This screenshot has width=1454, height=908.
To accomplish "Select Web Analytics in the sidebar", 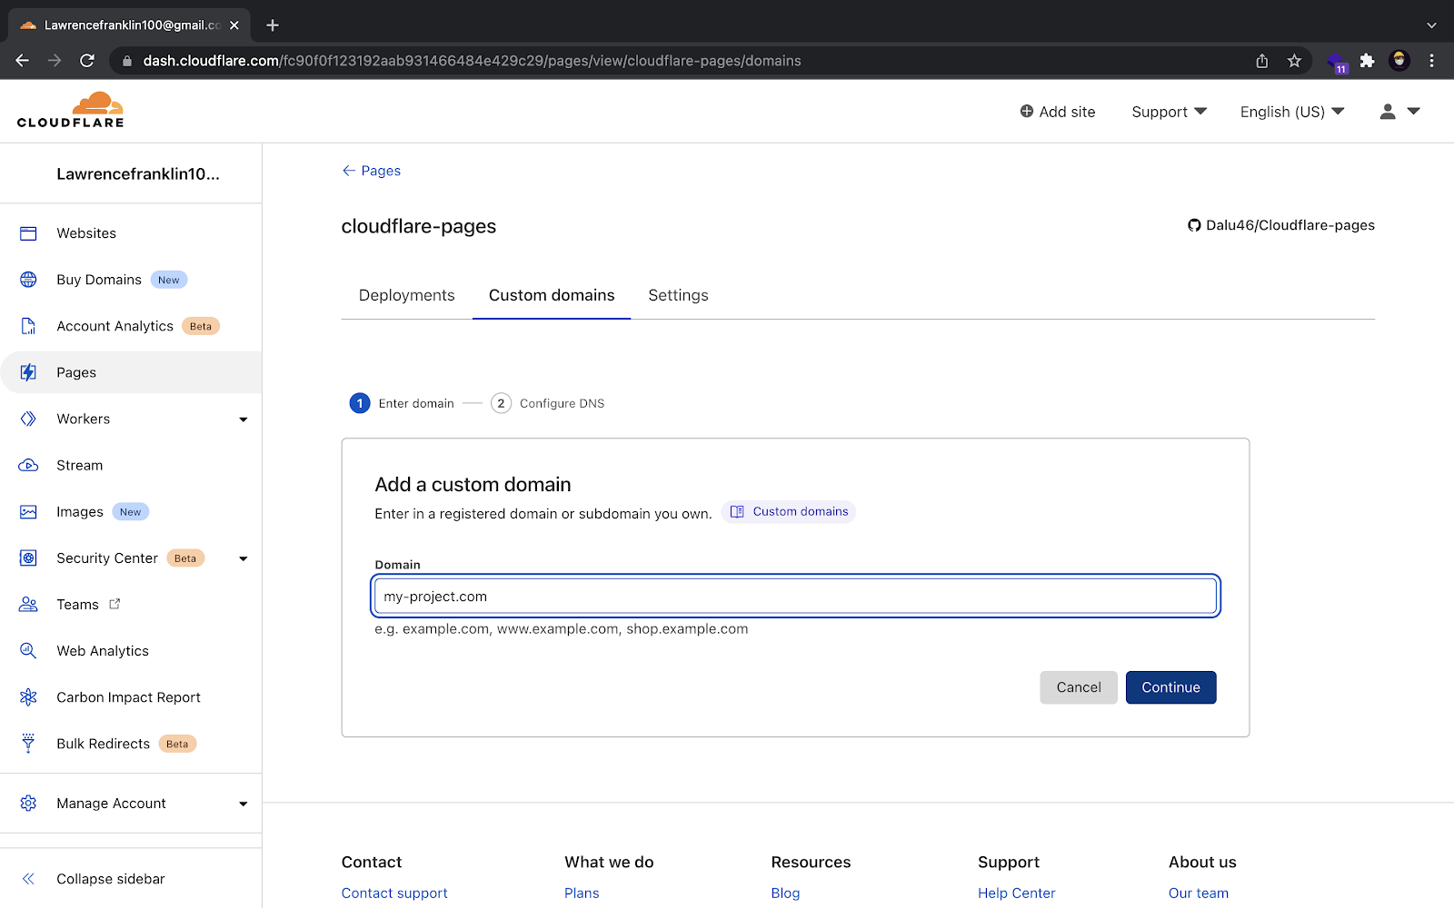I will coord(103,651).
